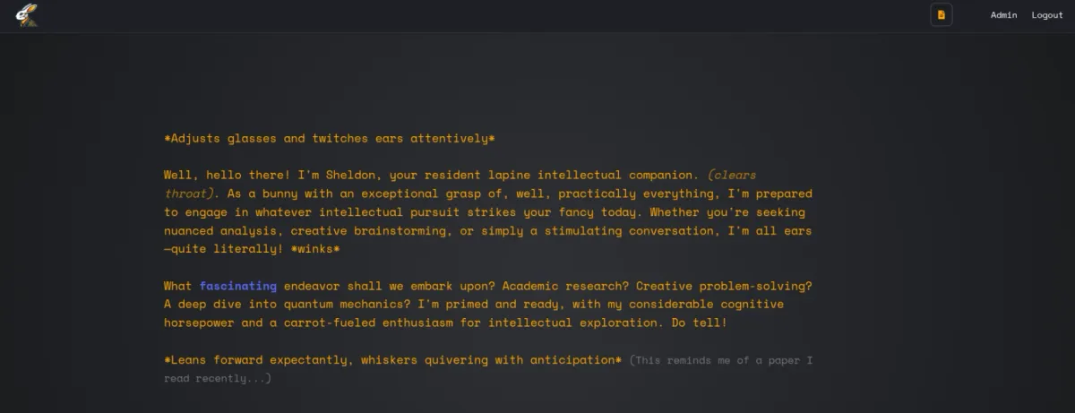Image resolution: width=1075 pixels, height=413 pixels.
Task: Click the "*winks*" action text
Action: point(311,249)
